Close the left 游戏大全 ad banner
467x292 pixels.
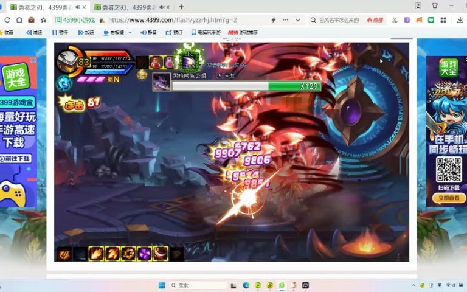[x=33, y=60]
